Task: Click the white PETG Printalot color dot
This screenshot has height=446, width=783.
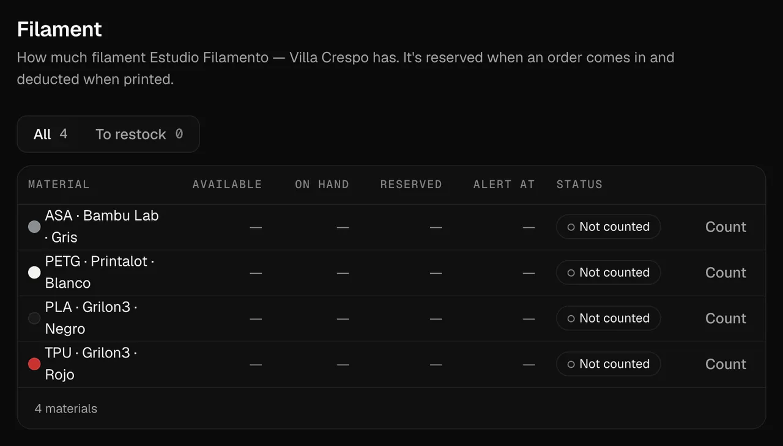Action: (x=34, y=272)
